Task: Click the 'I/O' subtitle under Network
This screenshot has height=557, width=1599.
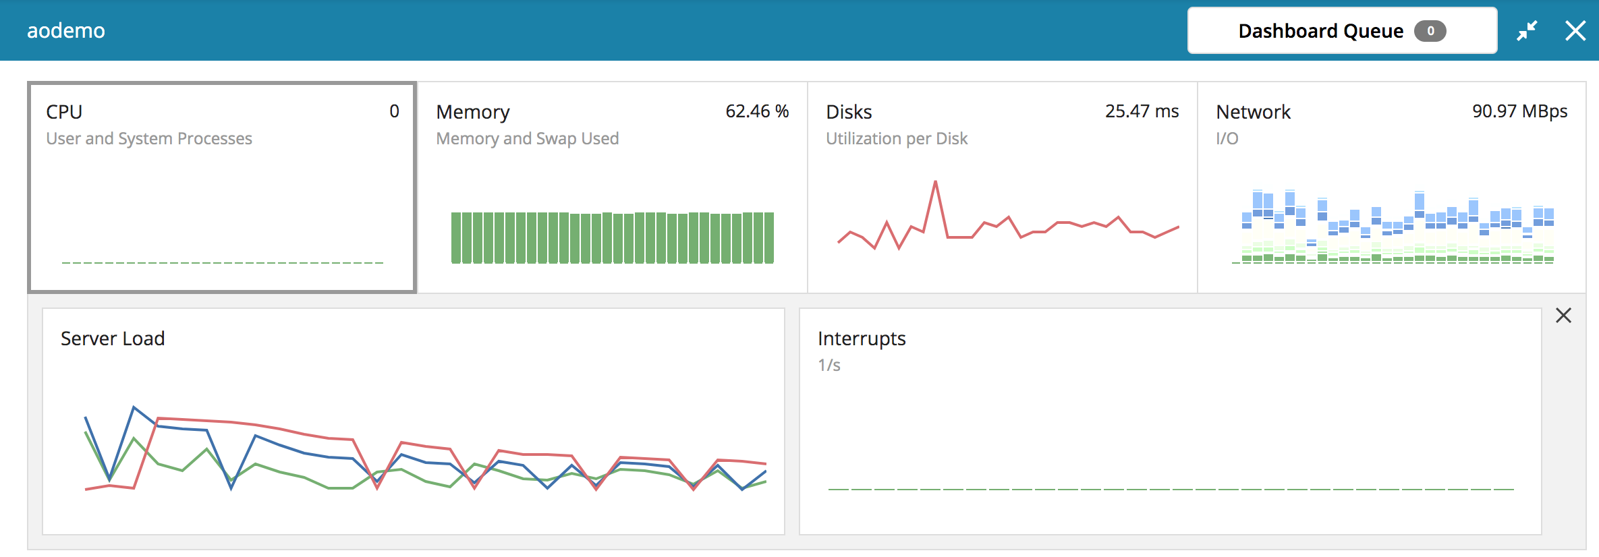Action: [1227, 138]
